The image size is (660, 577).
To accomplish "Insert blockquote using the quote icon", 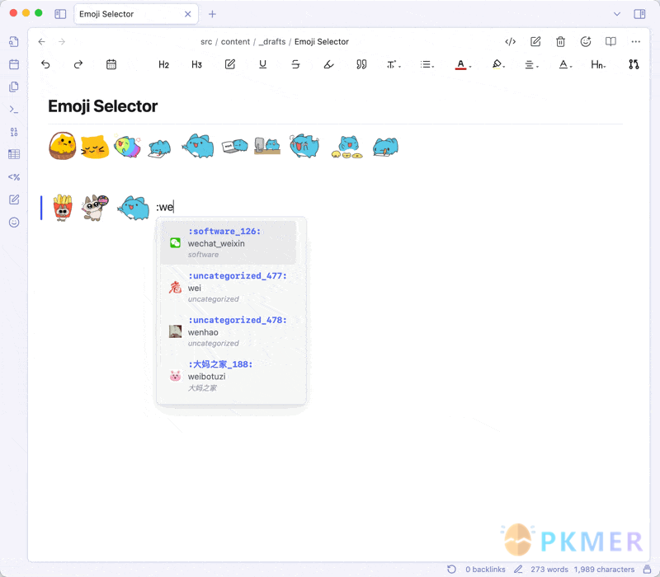I will (x=361, y=64).
